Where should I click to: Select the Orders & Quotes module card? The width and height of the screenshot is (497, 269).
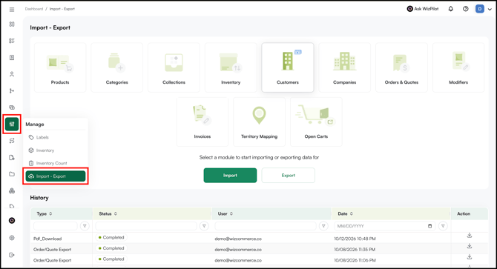[x=401, y=67]
